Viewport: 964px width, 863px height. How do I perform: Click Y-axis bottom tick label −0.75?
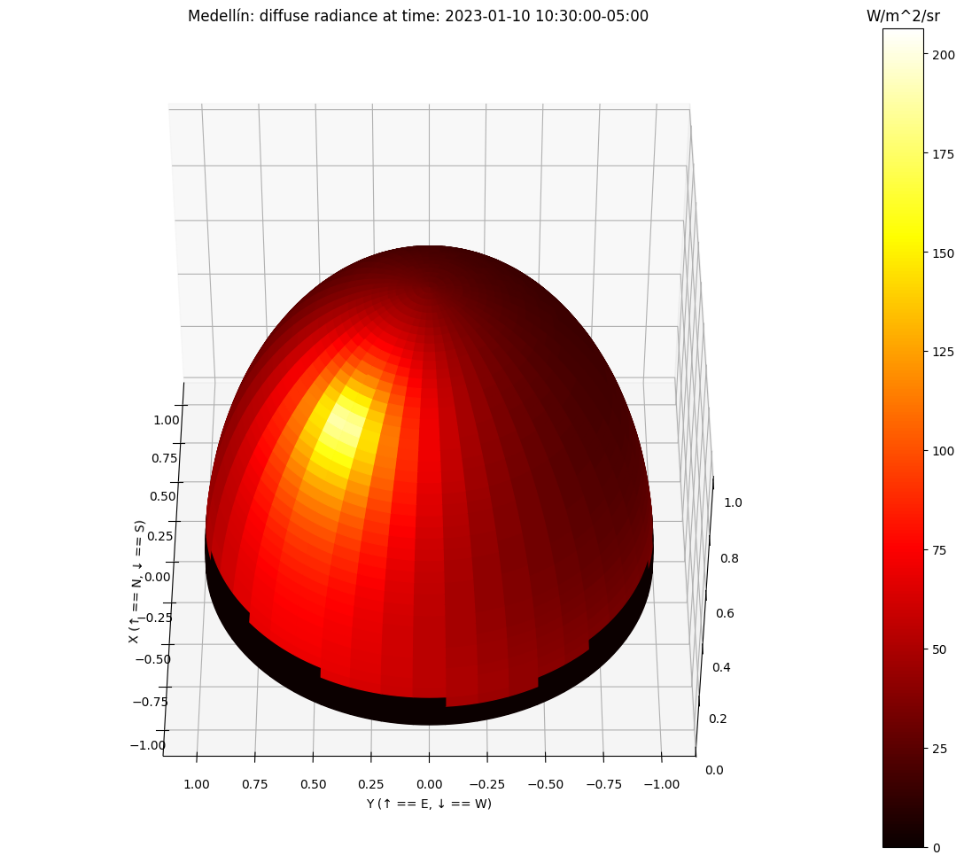pos(603,784)
